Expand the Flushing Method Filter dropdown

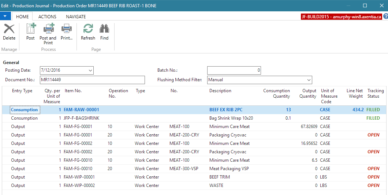click(x=309, y=79)
